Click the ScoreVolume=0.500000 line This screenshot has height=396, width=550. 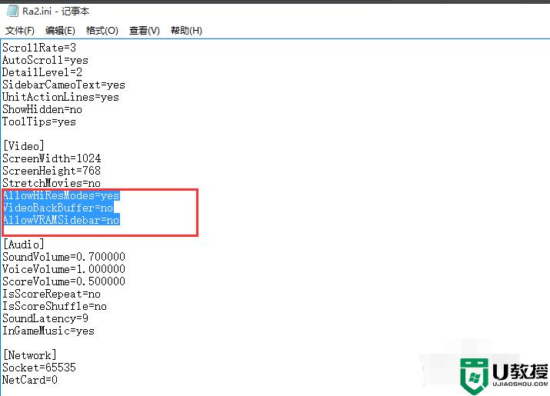pyautogui.click(x=64, y=281)
